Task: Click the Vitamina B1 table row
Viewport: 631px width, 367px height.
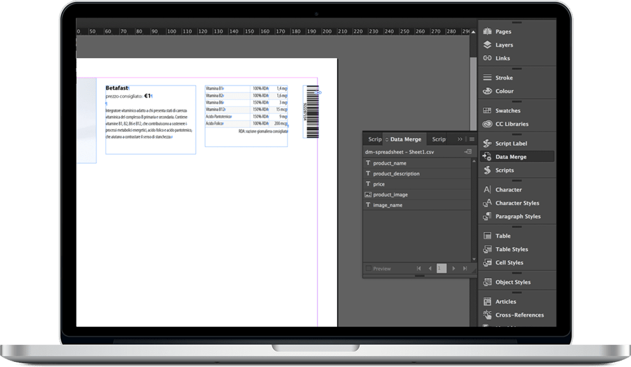Action: click(246, 88)
